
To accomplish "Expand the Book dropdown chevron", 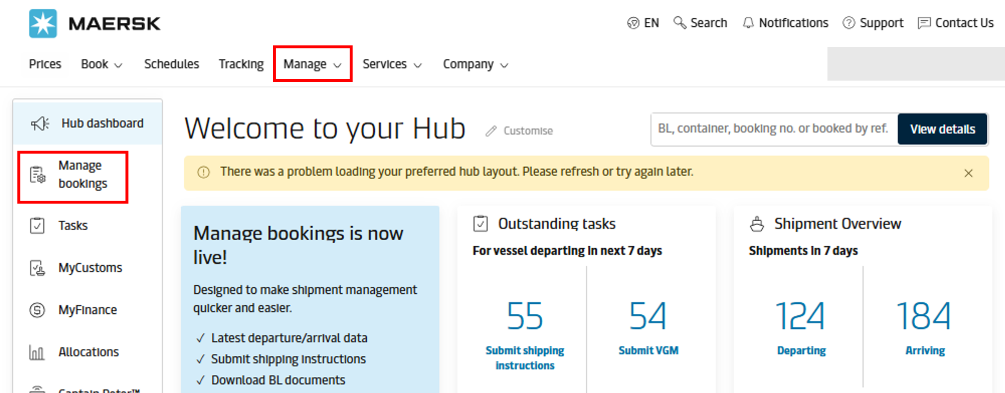I will click(x=119, y=65).
